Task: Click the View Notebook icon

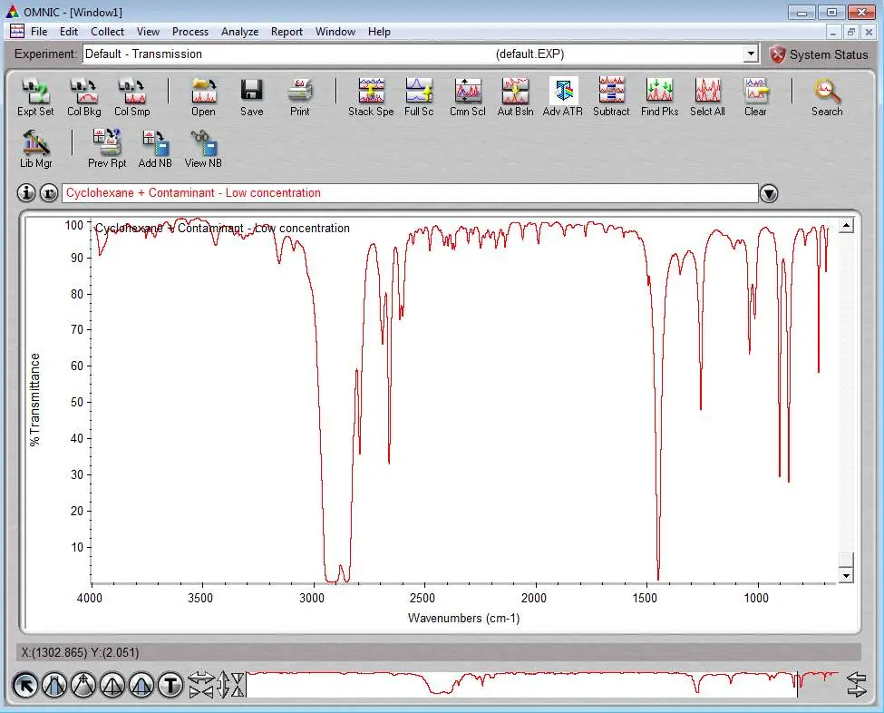Action: point(203,149)
